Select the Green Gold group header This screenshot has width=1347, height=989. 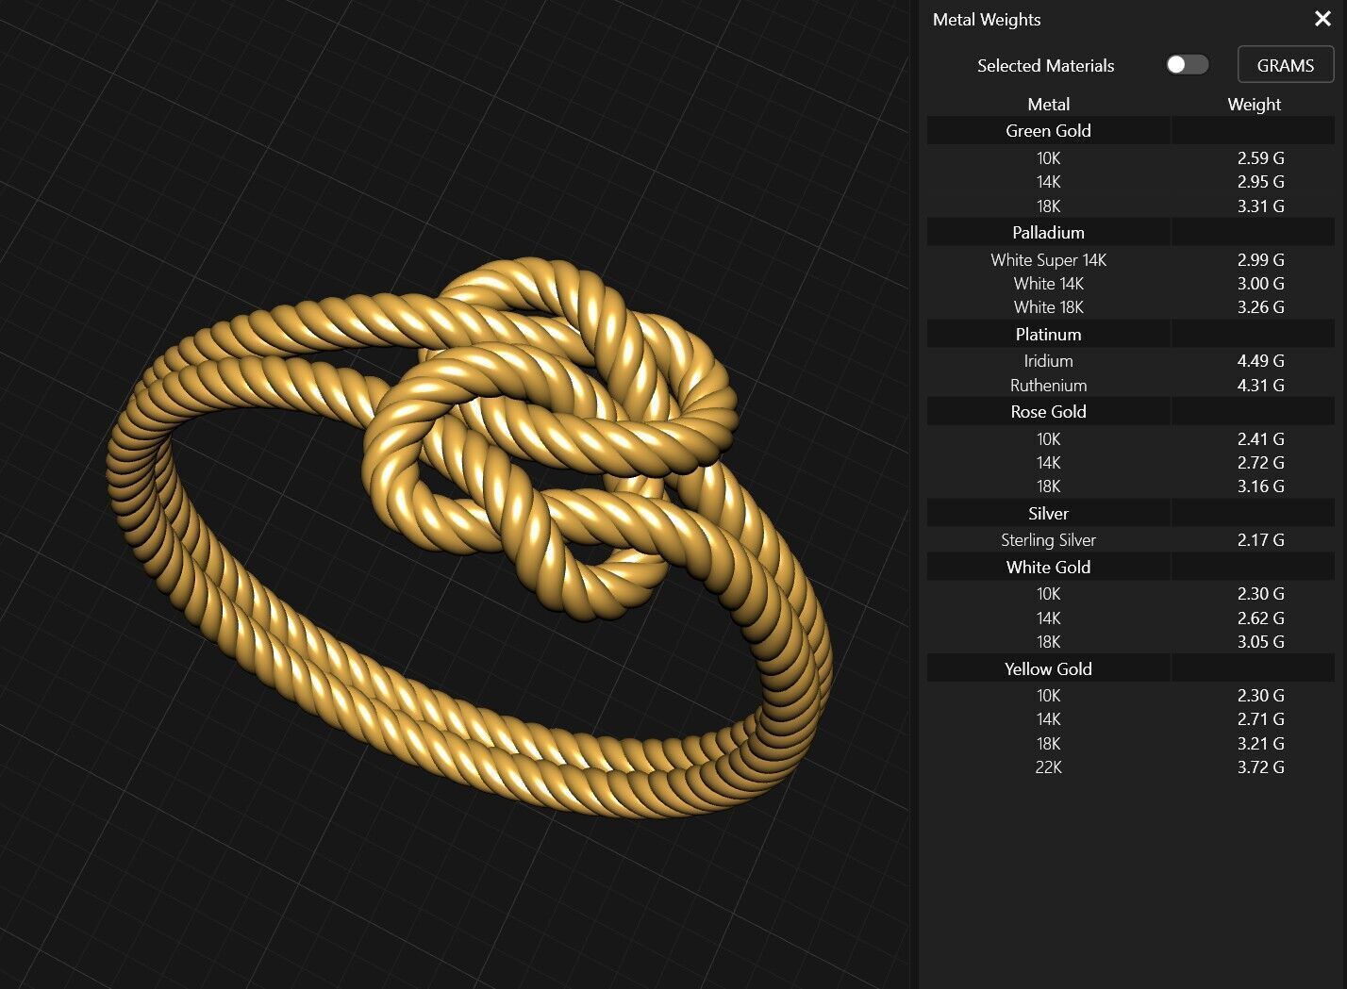coord(1130,131)
